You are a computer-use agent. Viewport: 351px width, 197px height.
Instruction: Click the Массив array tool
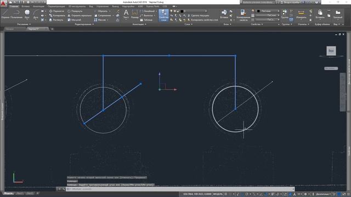coord(100,20)
